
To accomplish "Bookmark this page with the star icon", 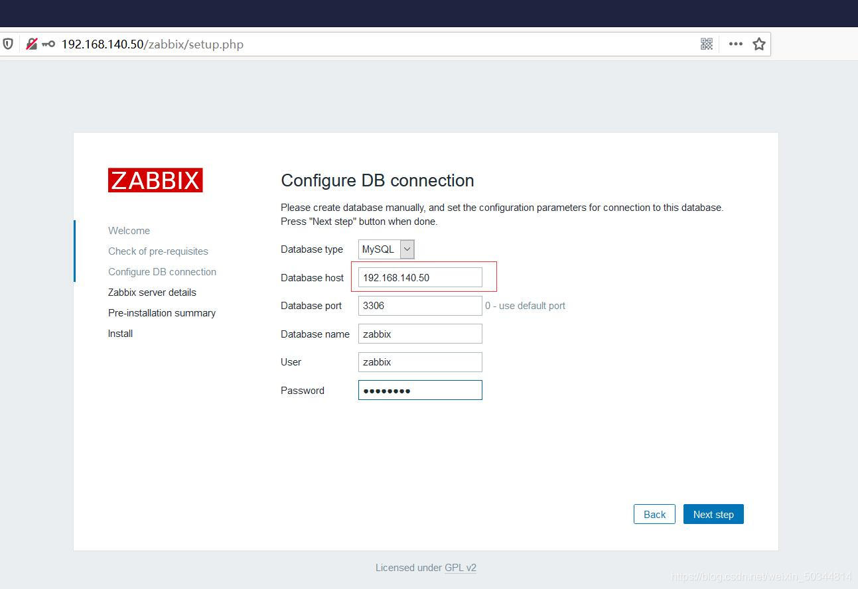I will 759,44.
